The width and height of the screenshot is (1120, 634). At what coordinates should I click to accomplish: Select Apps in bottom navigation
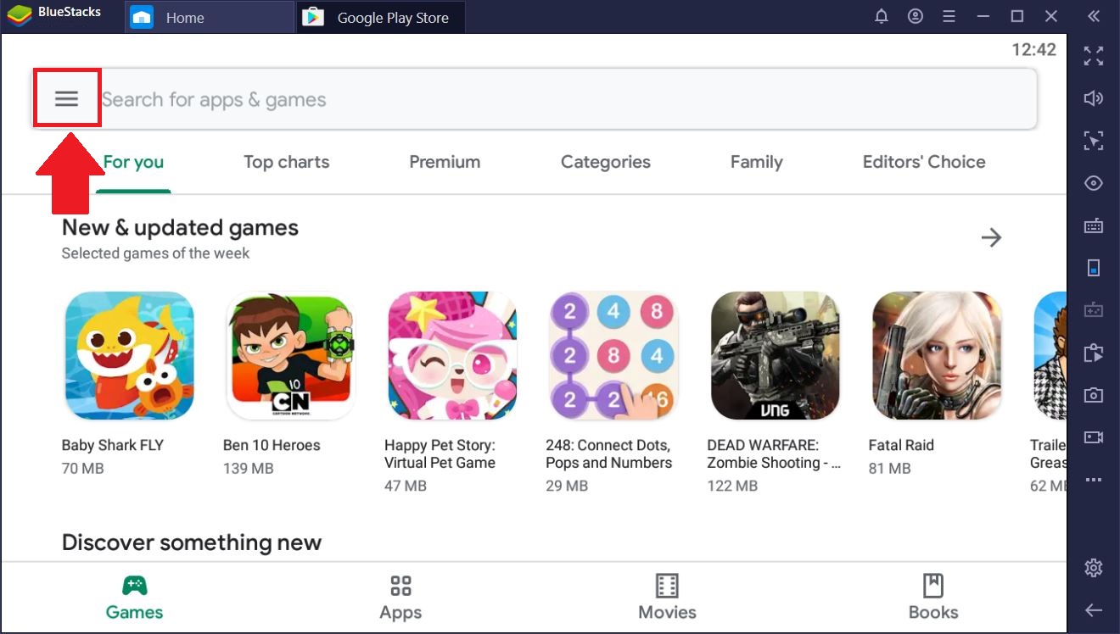[x=400, y=598]
